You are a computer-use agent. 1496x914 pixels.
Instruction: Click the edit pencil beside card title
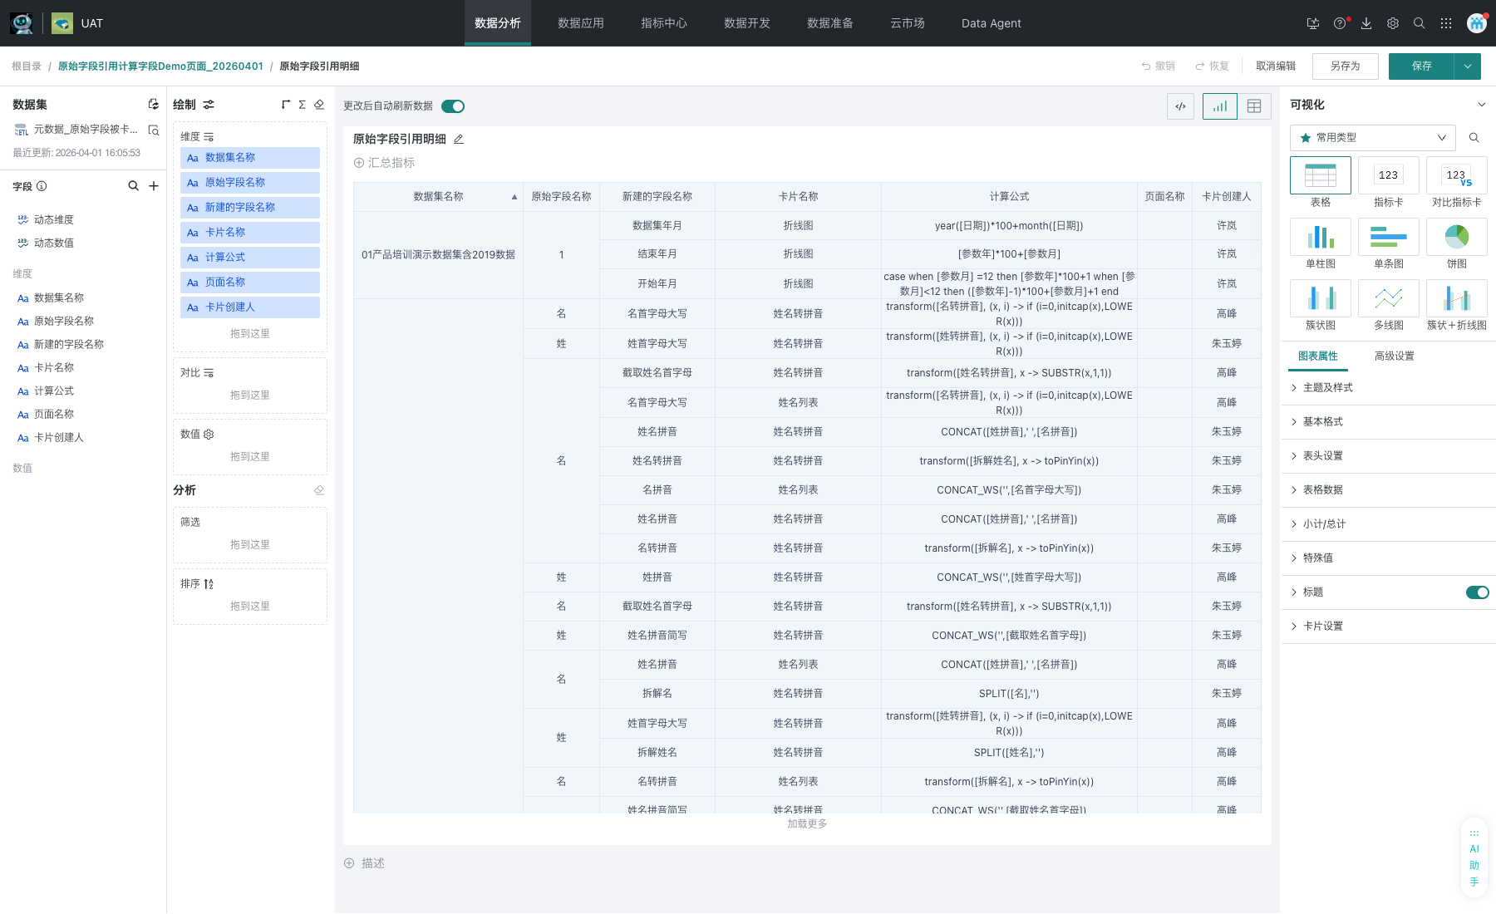[459, 140]
